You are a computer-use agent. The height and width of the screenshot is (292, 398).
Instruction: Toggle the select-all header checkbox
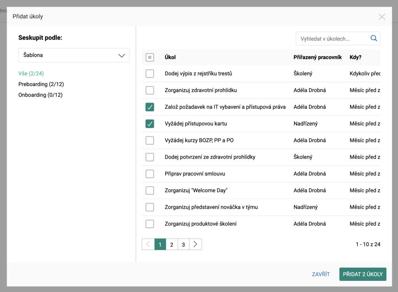point(150,57)
